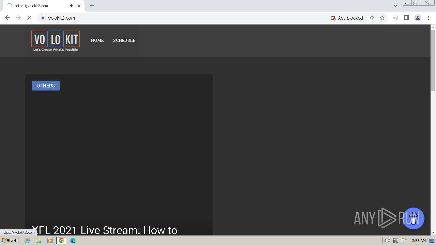Launch Internet Explorer from taskbar
The width and height of the screenshot is (436, 245).
[x=27, y=241]
